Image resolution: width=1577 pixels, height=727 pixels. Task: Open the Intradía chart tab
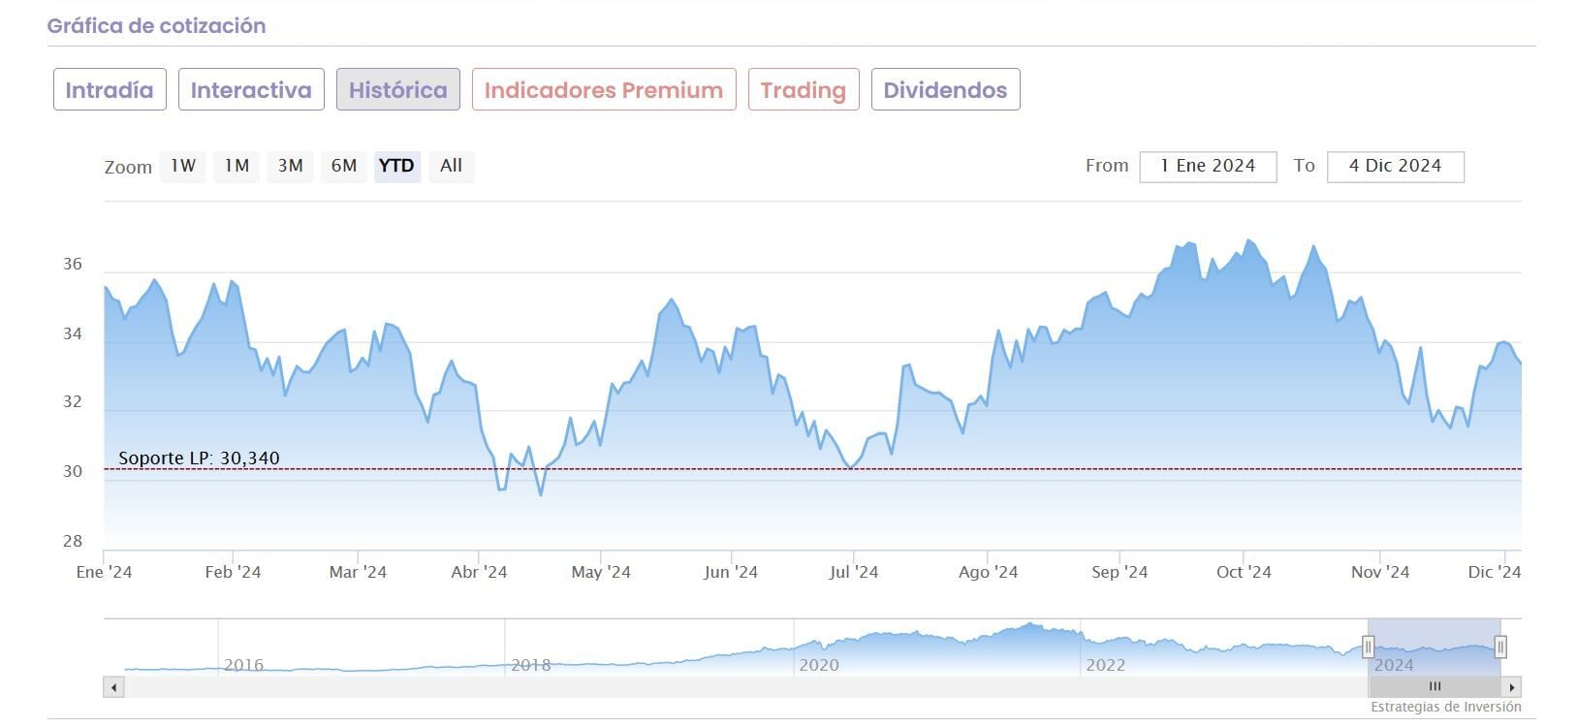coord(110,90)
